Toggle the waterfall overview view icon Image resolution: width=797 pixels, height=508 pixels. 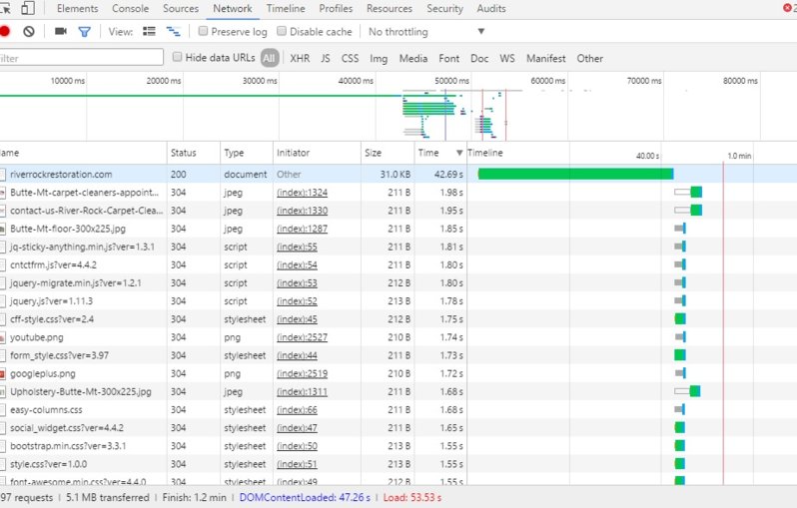[x=174, y=32]
